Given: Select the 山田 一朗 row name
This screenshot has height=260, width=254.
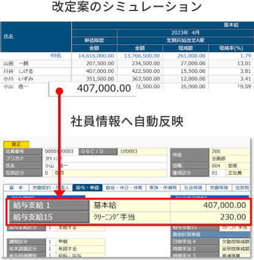Looking at the screenshot, I should point(16,63).
